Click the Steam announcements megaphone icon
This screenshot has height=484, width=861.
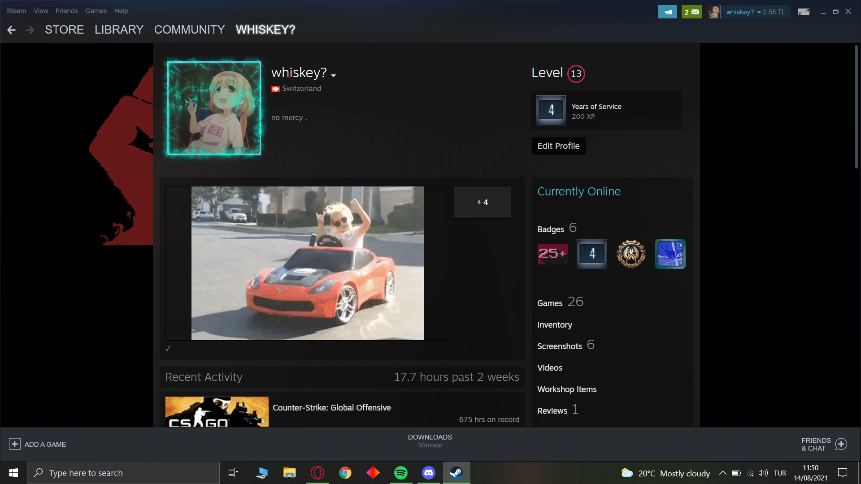coord(667,12)
